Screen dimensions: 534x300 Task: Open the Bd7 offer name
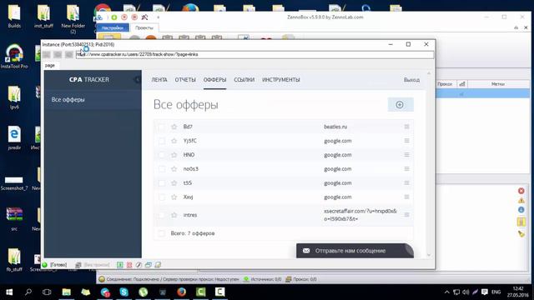[188, 127]
